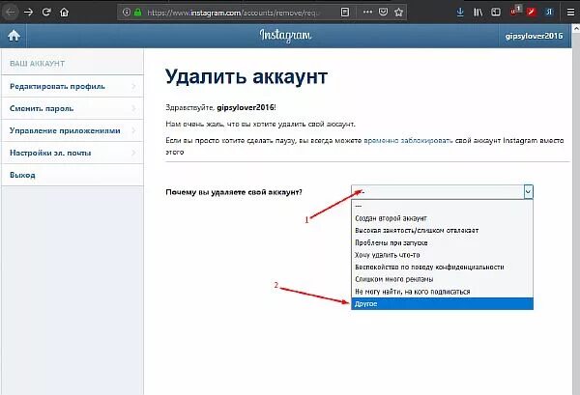
Task: Show site information via the info icon
Action: pos(127,13)
